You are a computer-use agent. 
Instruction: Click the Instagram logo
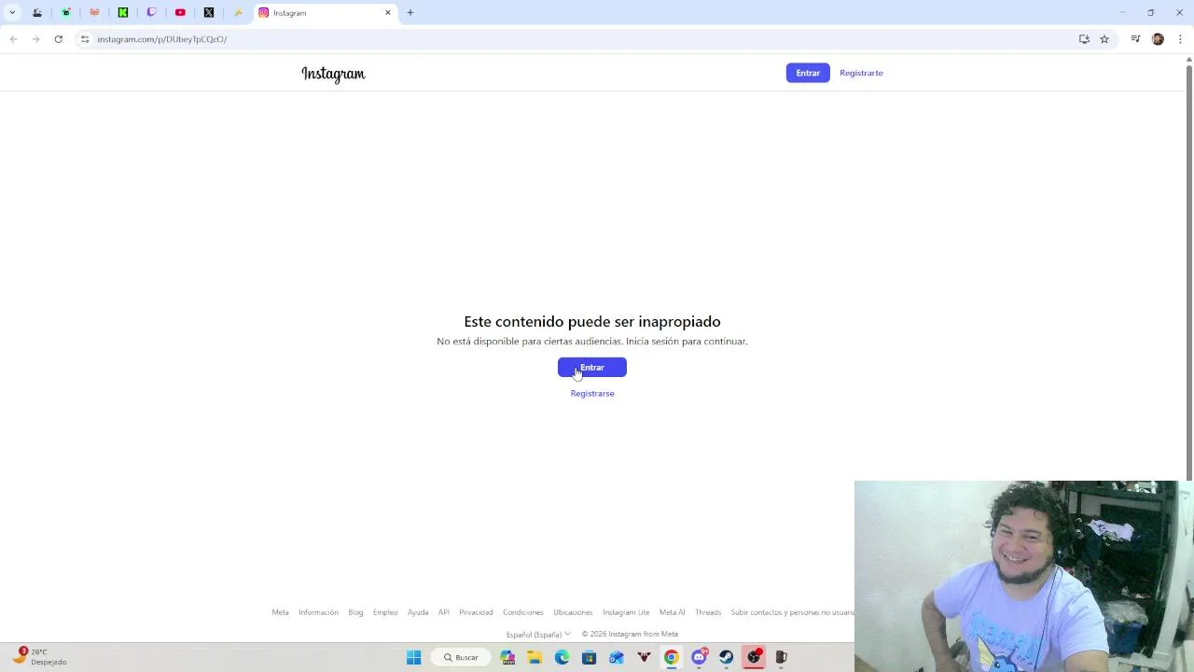coord(333,74)
